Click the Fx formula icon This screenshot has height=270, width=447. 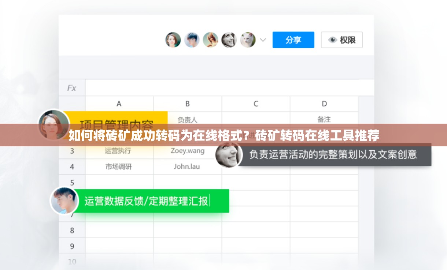pyautogui.click(x=72, y=87)
